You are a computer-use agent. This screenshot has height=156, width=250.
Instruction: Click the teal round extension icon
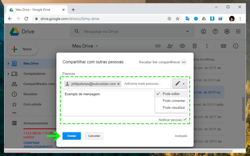click(196, 19)
